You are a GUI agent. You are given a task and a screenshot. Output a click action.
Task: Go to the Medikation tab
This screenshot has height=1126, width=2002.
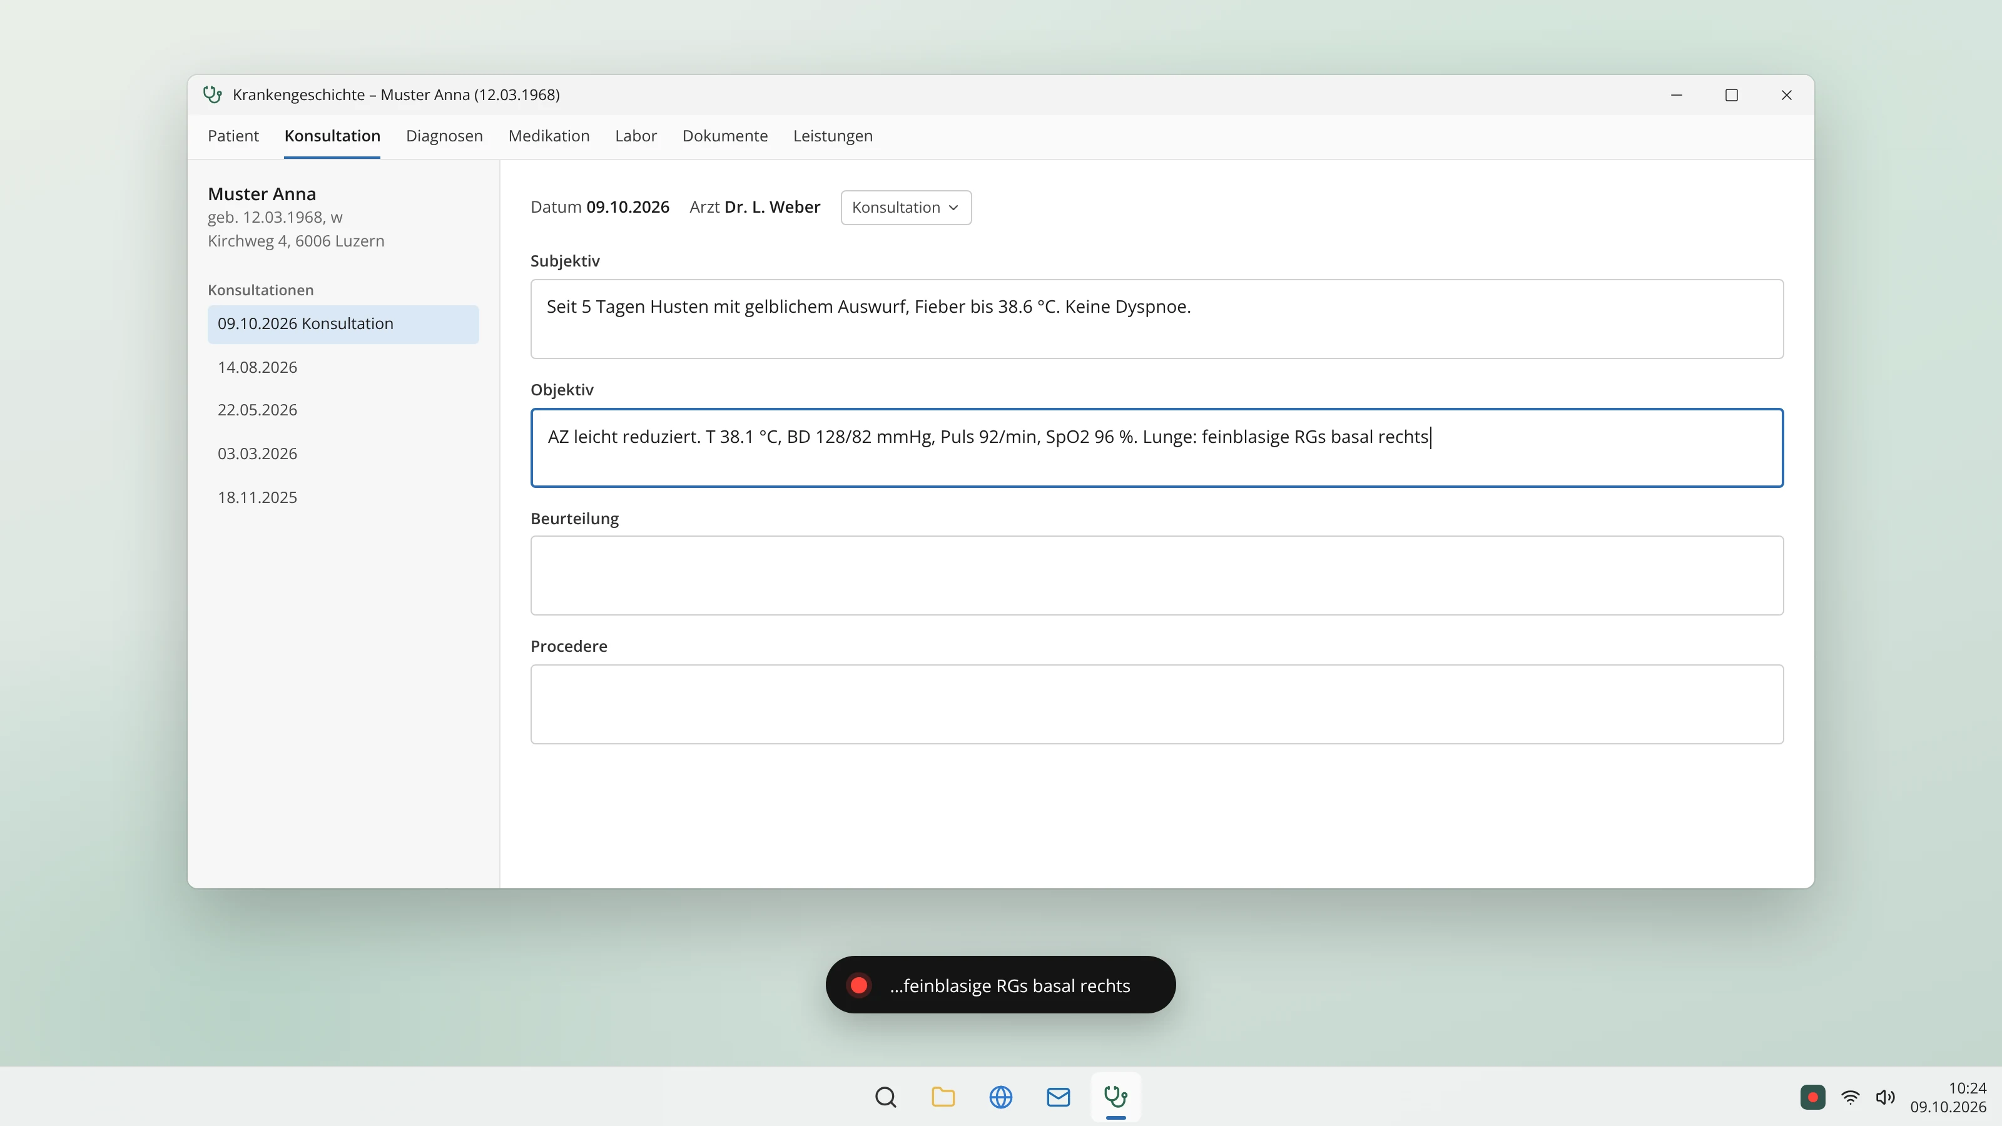pyautogui.click(x=549, y=136)
